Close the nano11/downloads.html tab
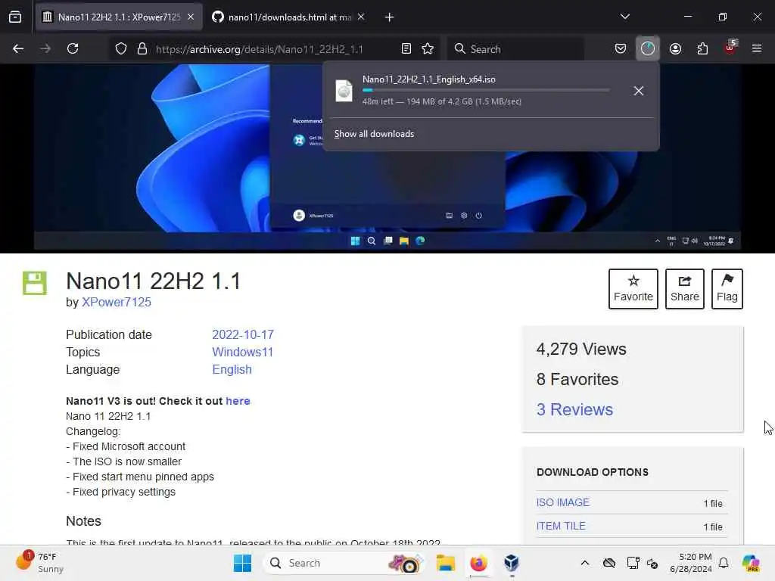Viewport: 775px width, 581px height. coord(361,17)
